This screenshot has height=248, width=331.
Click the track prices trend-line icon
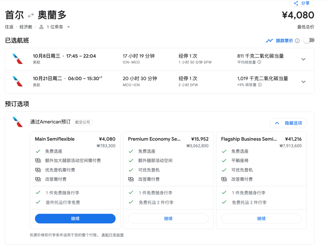(x=269, y=40)
